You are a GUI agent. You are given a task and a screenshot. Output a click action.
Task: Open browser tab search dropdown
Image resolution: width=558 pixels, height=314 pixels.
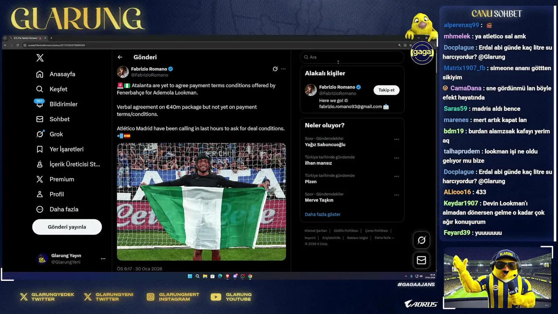coord(5,38)
